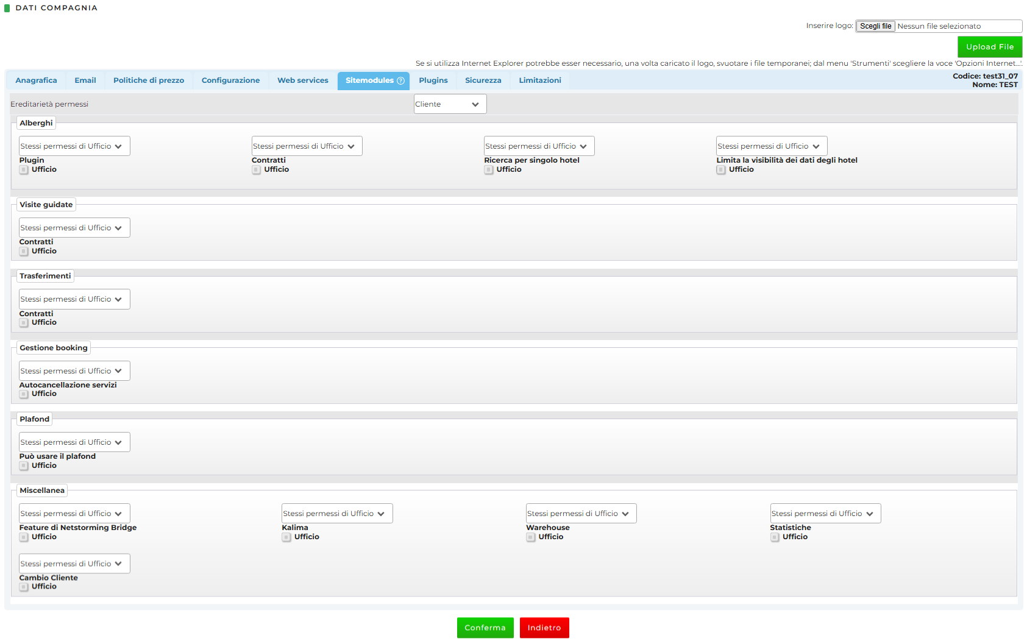Enable Ufficio checkbox for Ricerca per singolo hotel
Image resolution: width=1027 pixels, height=644 pixels.
point(489,170)
